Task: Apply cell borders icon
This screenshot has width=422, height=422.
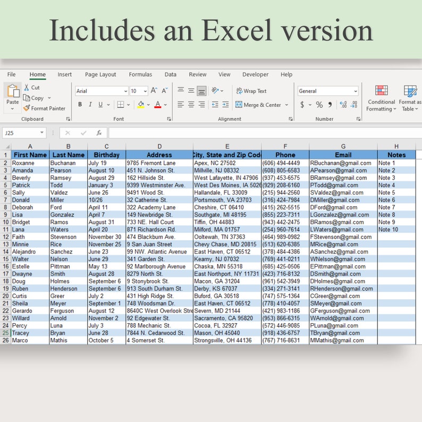Action: pyautogui.click(x=121, y=104)
